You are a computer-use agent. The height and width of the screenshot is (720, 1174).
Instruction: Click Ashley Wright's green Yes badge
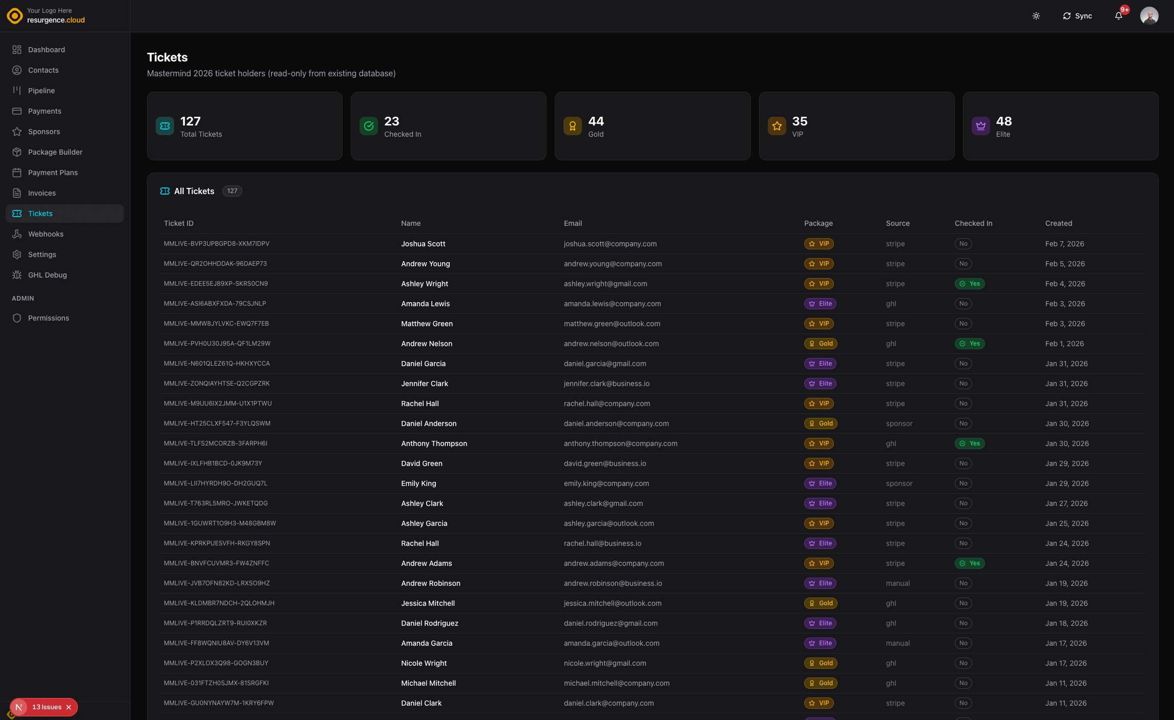[970, 283]
